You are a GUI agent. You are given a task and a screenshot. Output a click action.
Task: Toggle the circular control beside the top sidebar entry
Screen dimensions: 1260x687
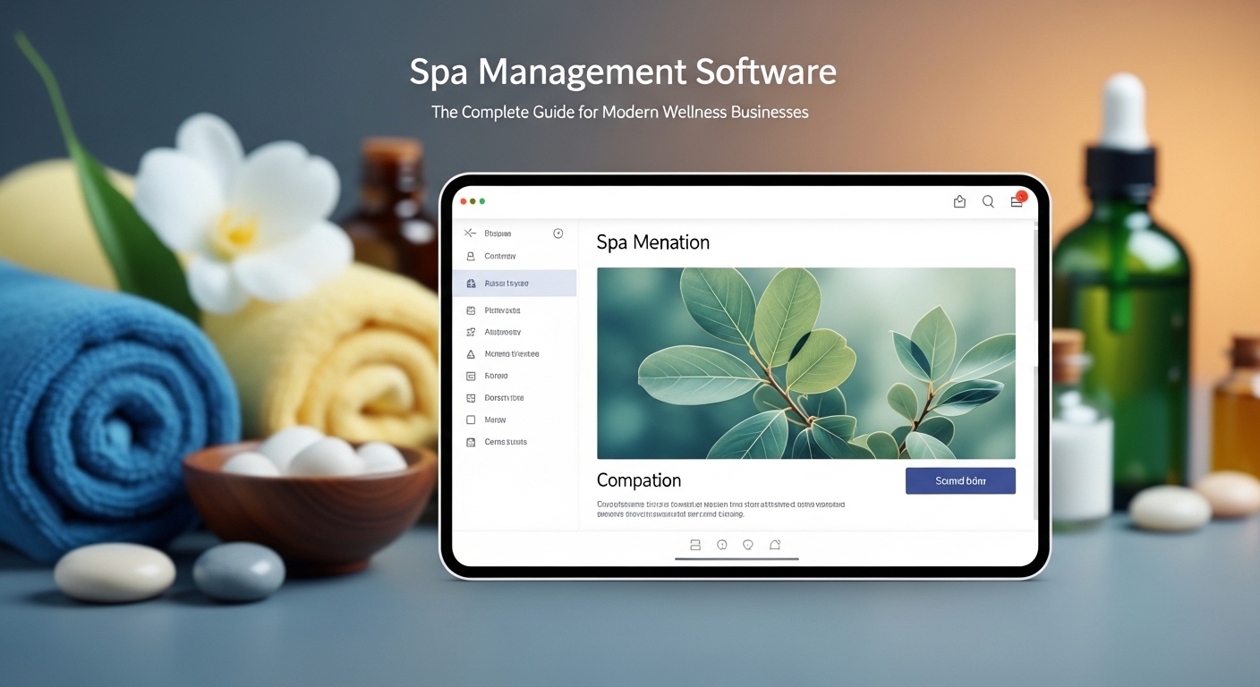coord(558,233)
